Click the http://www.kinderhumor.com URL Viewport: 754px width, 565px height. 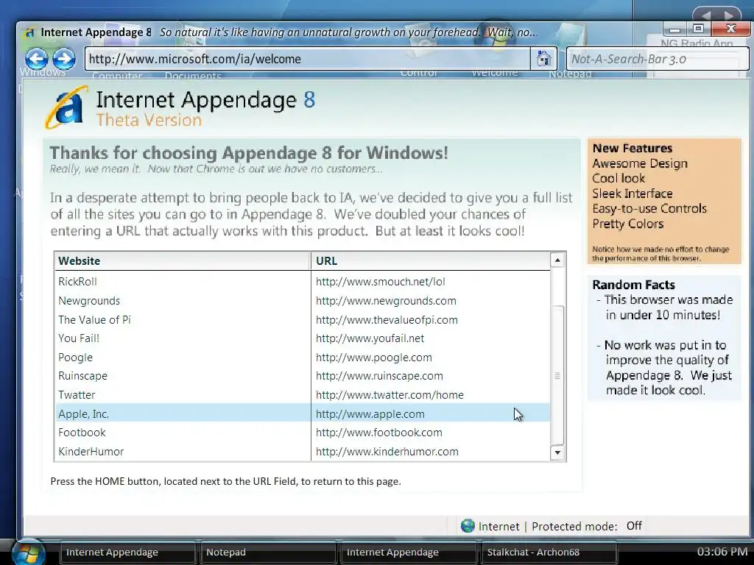click(387, 452)
